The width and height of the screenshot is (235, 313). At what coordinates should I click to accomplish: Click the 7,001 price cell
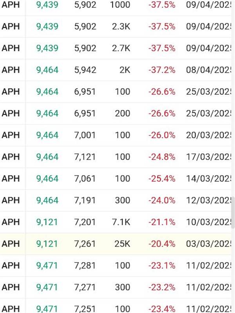pyautogui.click(x=85, y=135)
